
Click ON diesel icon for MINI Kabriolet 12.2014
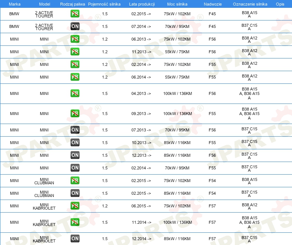(x=75, y=239)
